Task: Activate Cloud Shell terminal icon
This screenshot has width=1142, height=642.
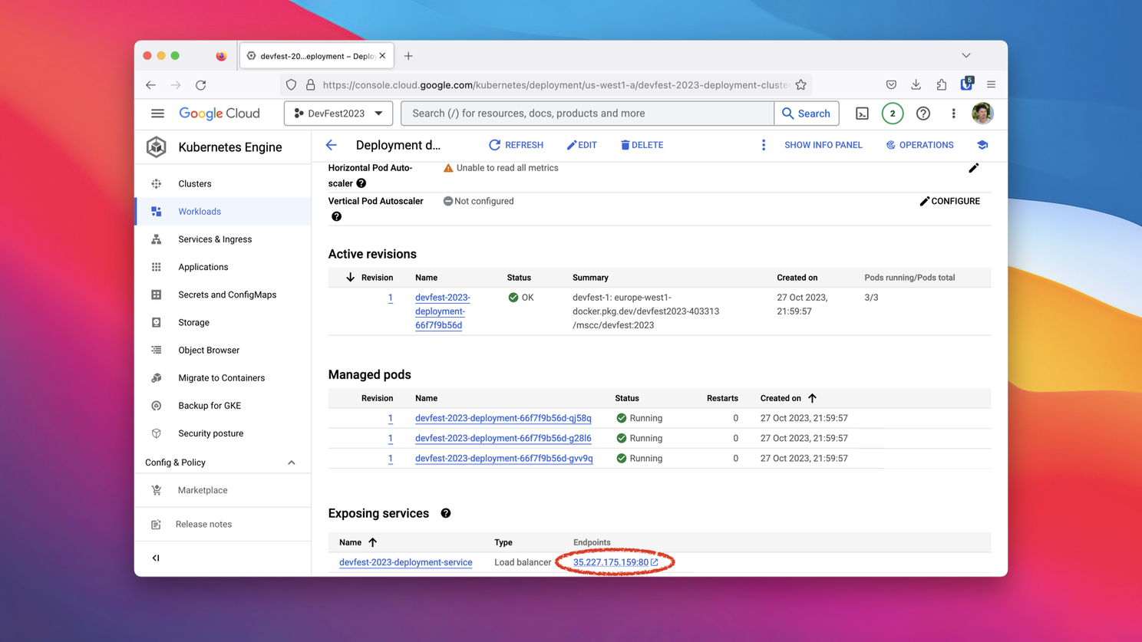Action: coord(862,114)
